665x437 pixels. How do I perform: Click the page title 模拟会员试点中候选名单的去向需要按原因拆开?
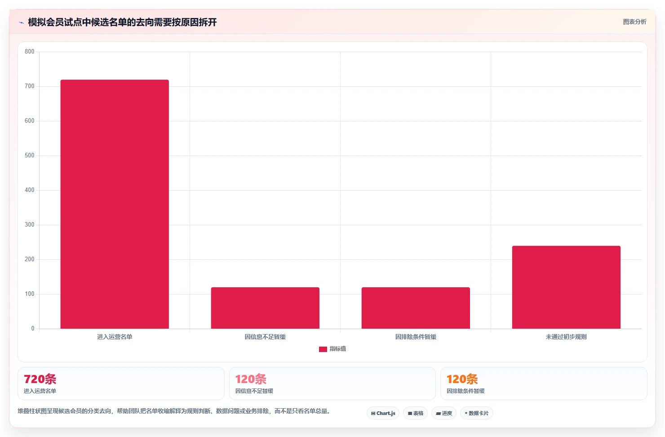(122, 22)
